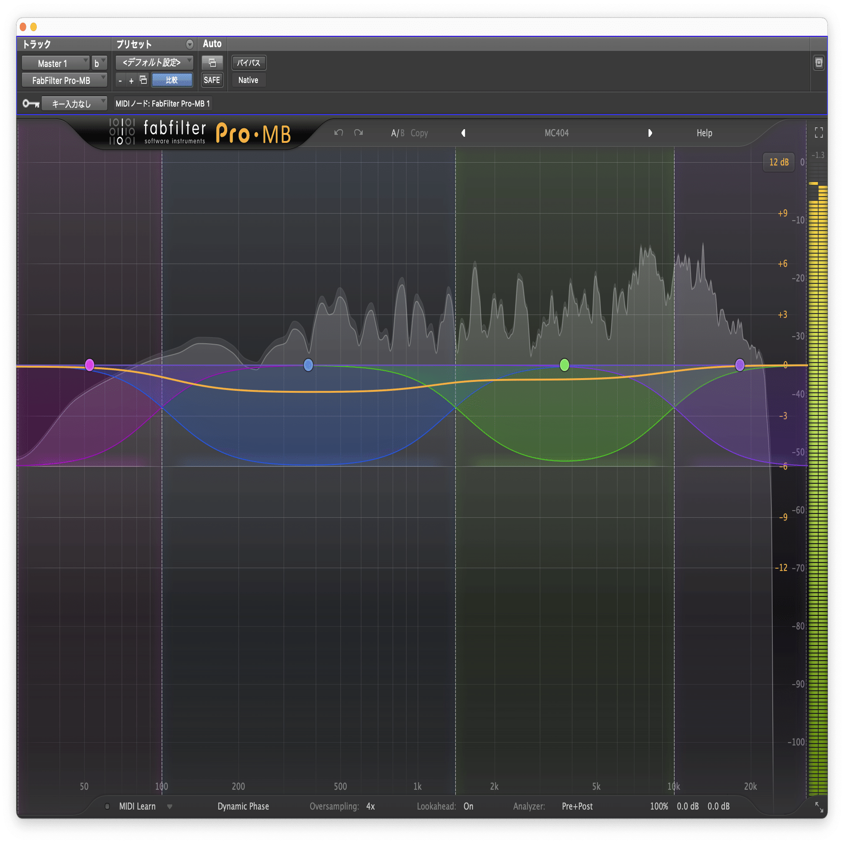Open the automation enable window icon
This screenshot has height=844, width=844.
pos(212,63)
